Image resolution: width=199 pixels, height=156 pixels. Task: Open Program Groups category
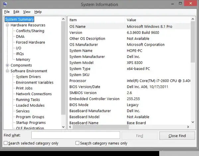pyautogui.click(x=30, y=117)
